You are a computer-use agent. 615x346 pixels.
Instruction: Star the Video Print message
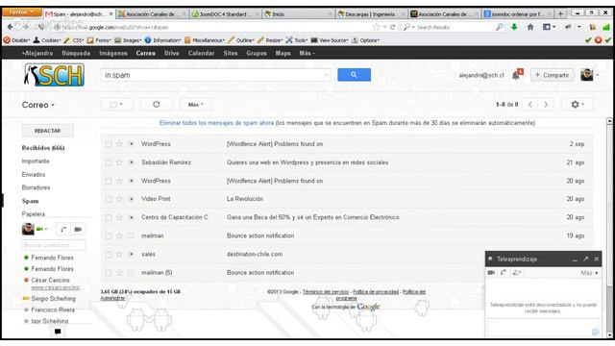(x=119, y=199)
